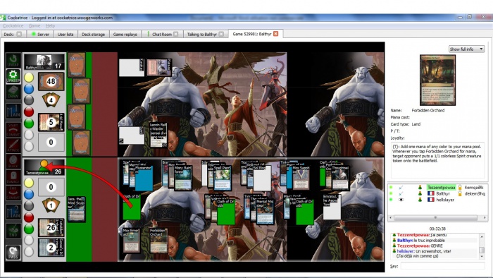
Task: Close the Talking to Balthyr tab
Action: coord(221,34)
